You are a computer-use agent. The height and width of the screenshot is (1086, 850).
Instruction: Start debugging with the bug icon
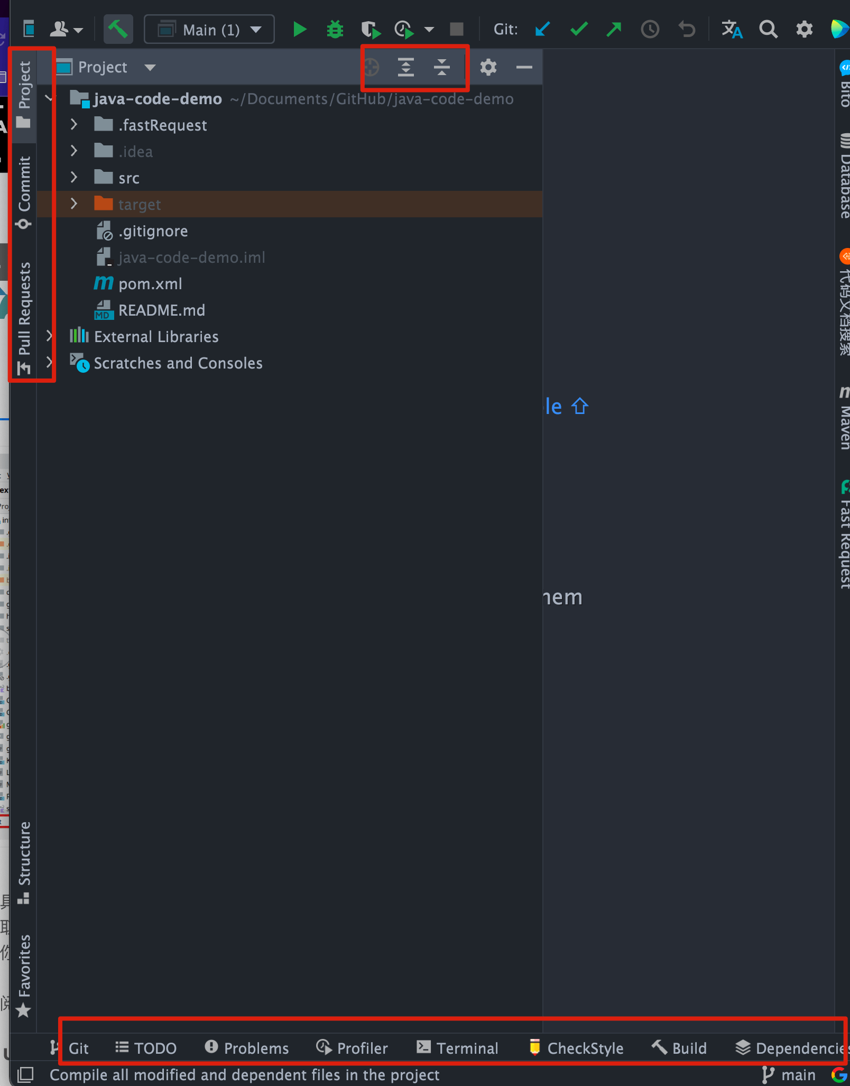tap(335, 30)
